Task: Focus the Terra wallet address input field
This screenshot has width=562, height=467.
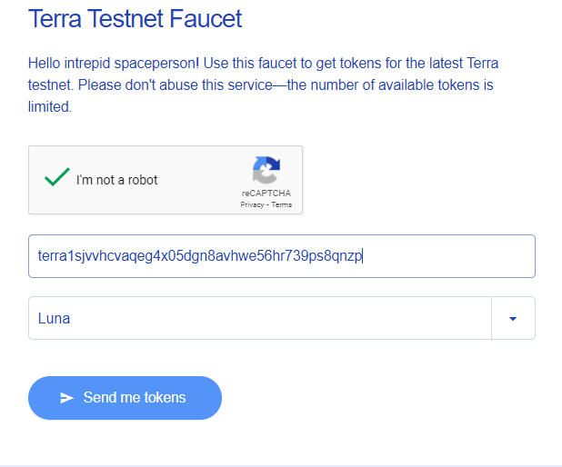Action: (x=282, y=256)
